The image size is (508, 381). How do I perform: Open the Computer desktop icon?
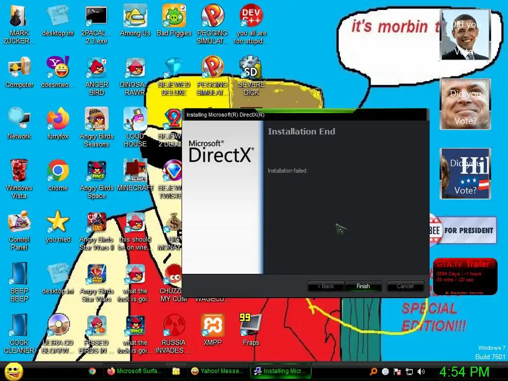(x=19, y=72)
